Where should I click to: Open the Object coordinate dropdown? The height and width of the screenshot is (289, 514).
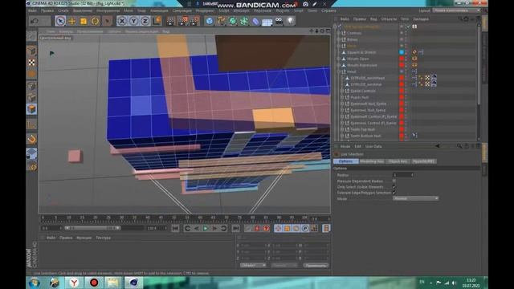pyautogui.click(x=253, y=265)
